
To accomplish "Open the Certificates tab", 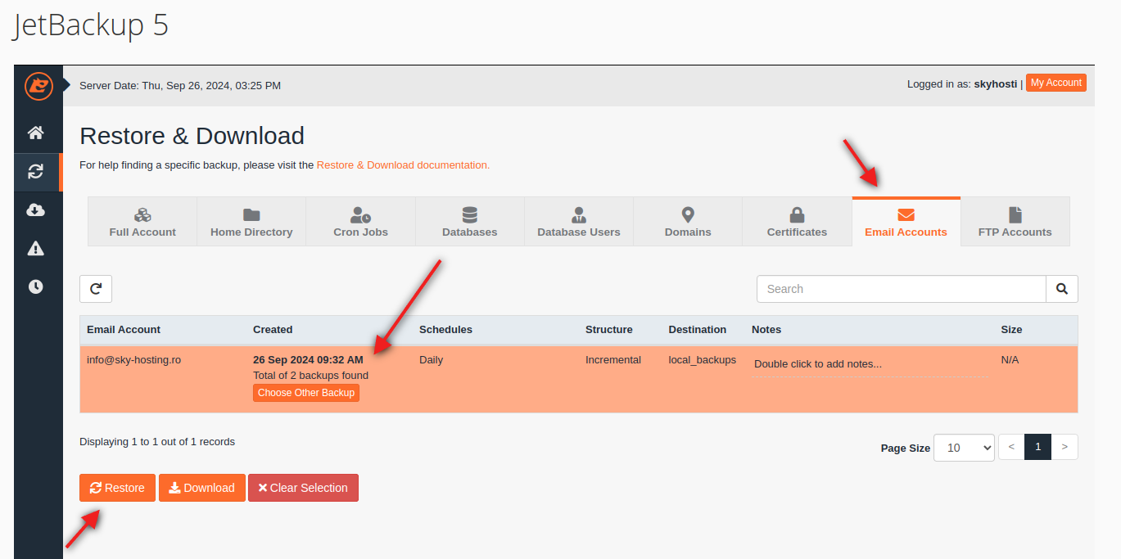I will click(797, 222).
